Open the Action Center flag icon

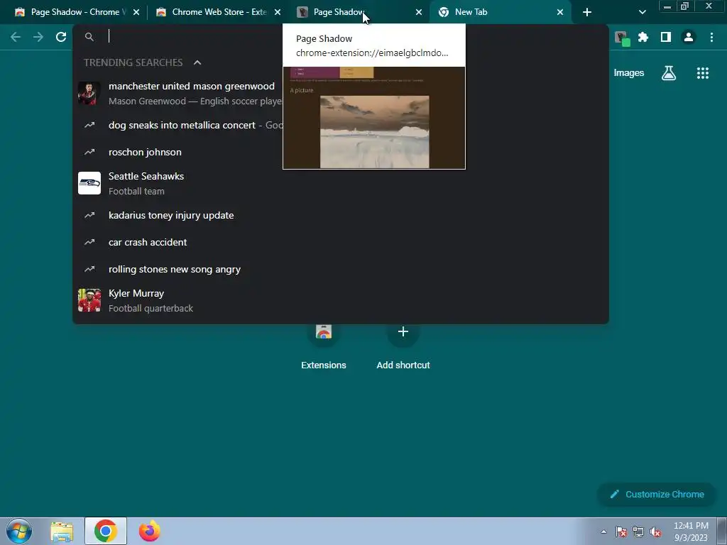621,532
